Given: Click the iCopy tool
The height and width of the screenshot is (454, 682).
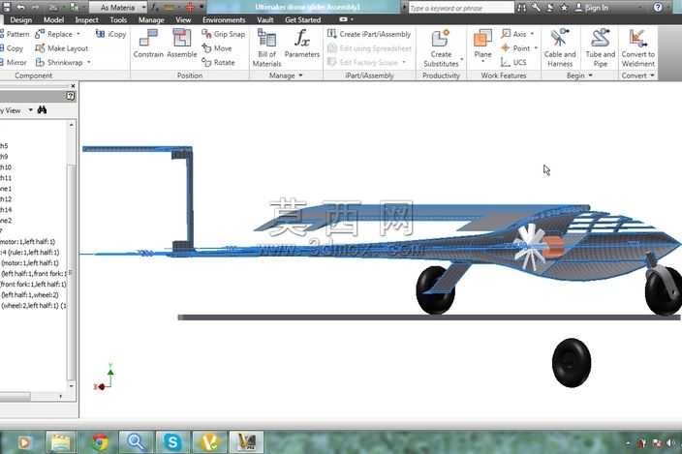Looking at the screenshot, I should point(110,34).
